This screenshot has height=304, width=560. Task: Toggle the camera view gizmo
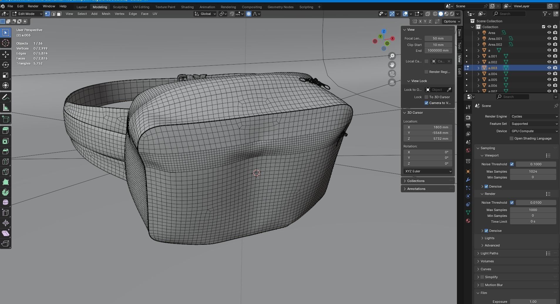pos(392,74)
